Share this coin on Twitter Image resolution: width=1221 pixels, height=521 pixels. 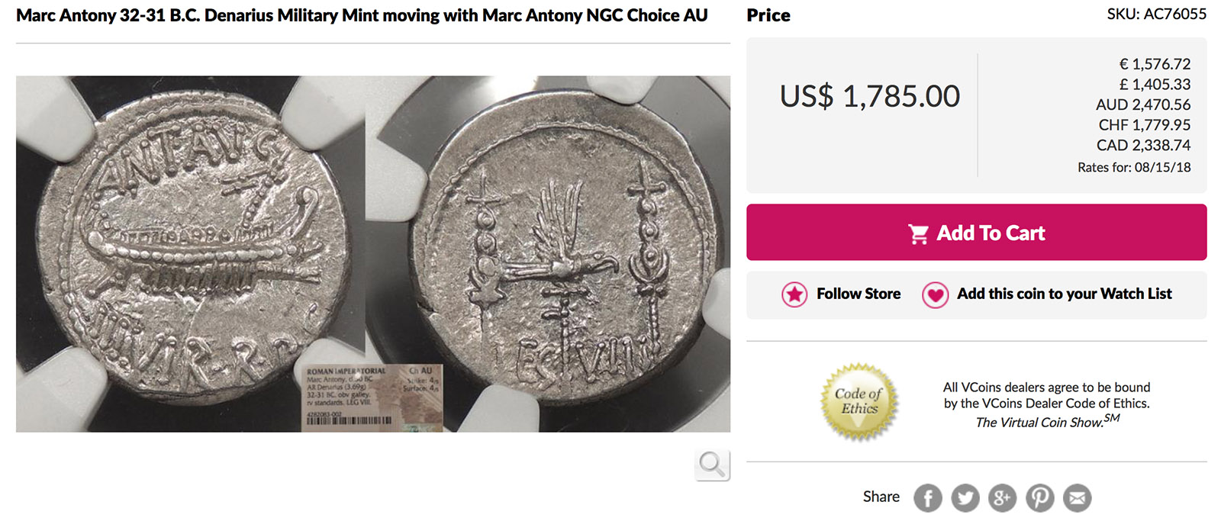pos(965,498)
